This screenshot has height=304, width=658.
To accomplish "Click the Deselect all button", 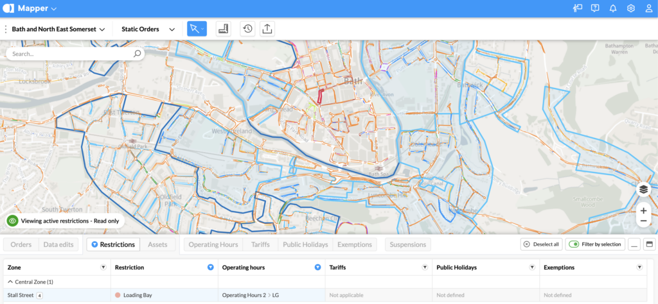I will pos(541,244).
